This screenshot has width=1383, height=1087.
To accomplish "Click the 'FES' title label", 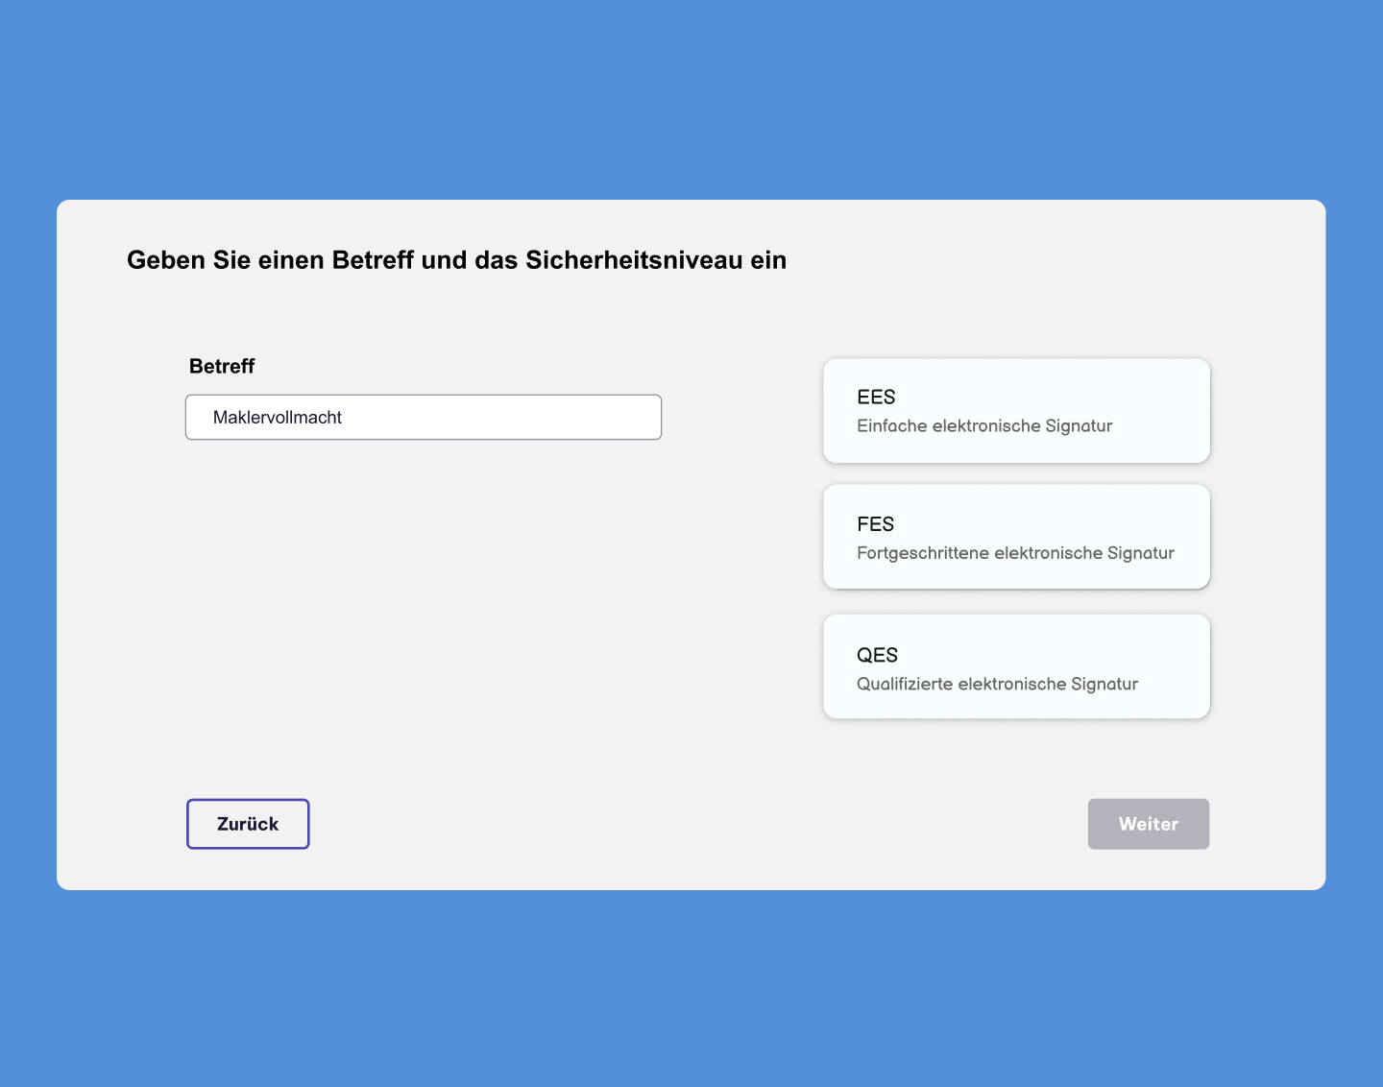I will [x=875, y=524].
